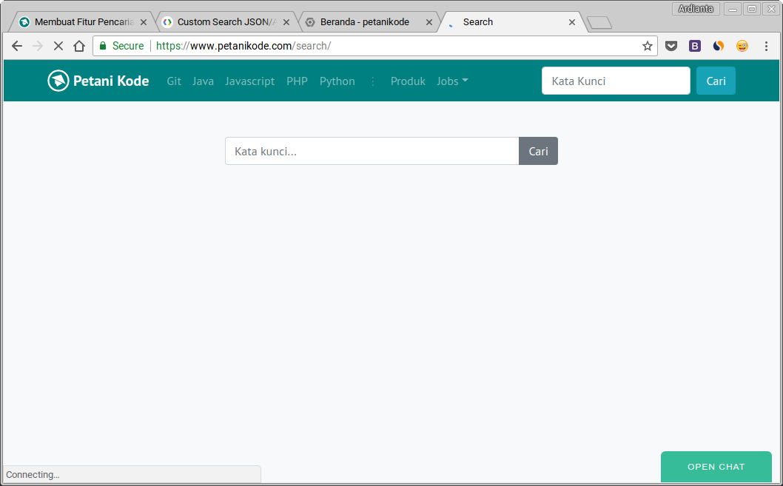Save the page with the Pocket icon

point(671,46)
